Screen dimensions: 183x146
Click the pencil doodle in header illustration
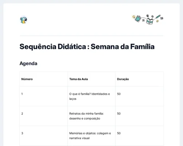tap(158, 17)
